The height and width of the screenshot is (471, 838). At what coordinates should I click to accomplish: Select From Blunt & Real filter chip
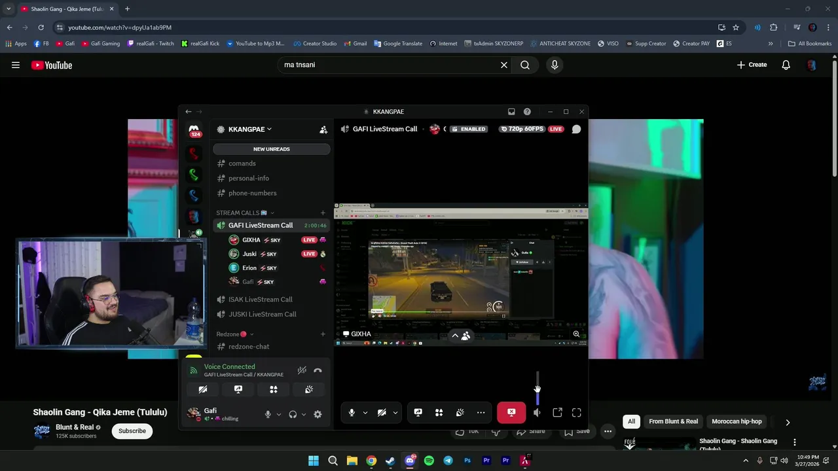click(x=673, y=421)
